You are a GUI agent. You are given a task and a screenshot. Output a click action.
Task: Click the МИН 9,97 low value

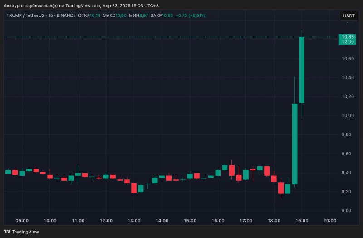pyautogui.click(x=138, y=15)
